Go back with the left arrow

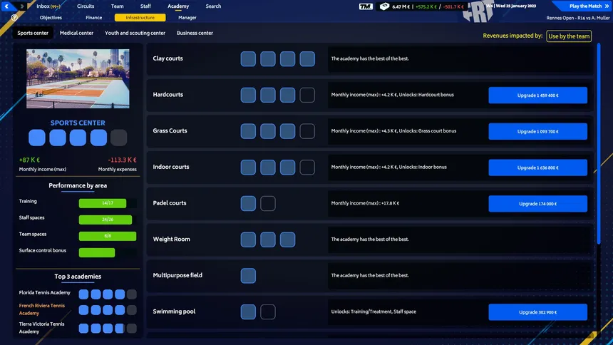click(6, 6)
